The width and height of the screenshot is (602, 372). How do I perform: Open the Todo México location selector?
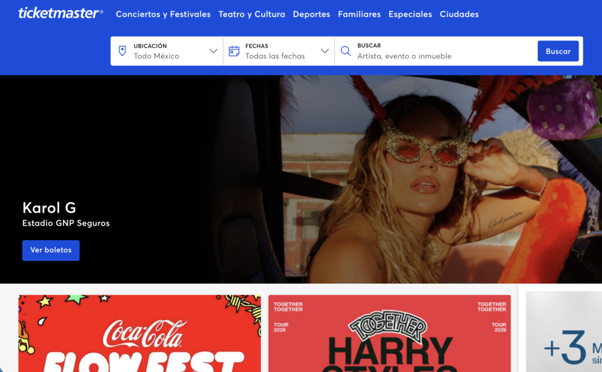(166, 51)
